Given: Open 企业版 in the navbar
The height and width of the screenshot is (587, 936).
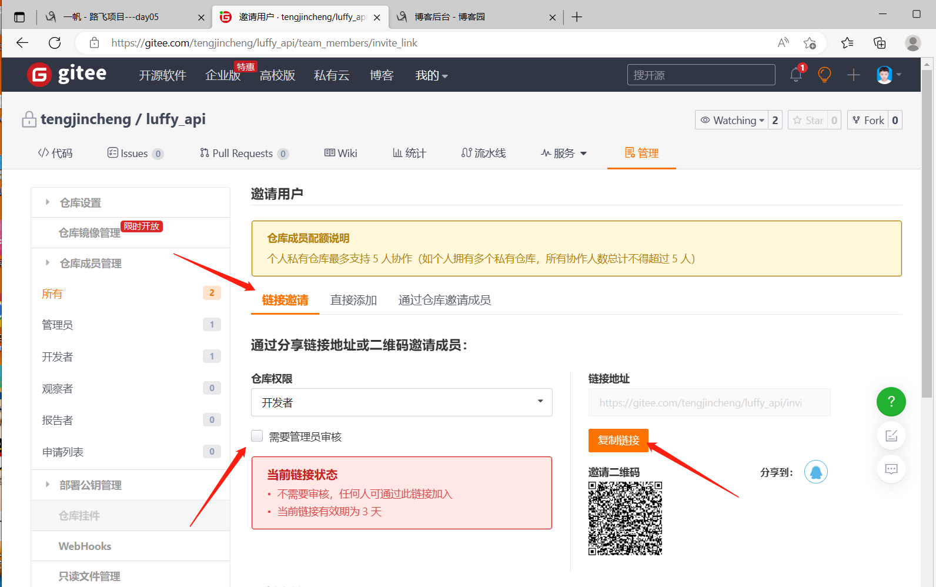Looking at the screenshot, I should coord(223,75).
